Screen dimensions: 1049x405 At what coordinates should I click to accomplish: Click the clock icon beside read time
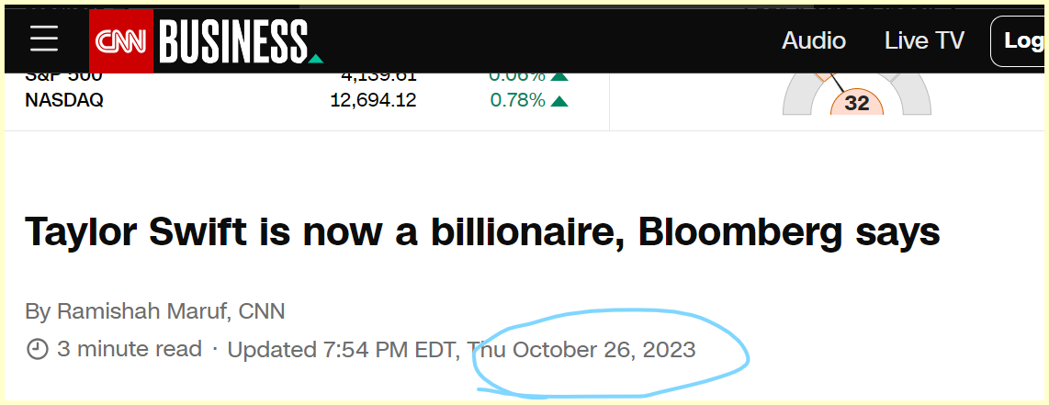click(x=38, y=350)
